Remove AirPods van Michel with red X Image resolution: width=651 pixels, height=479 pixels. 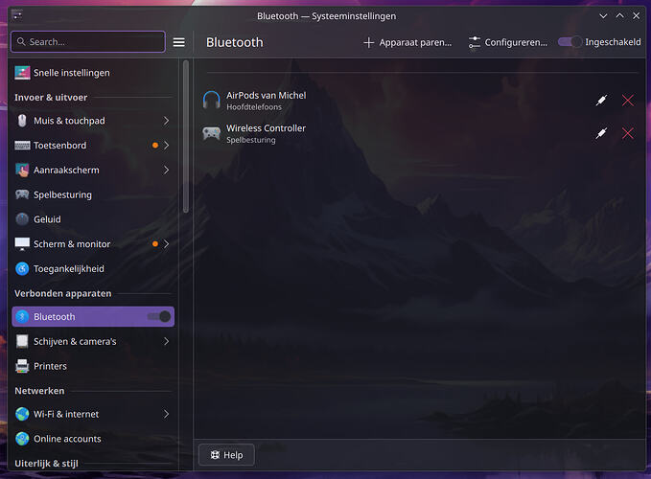pos(628,100)
